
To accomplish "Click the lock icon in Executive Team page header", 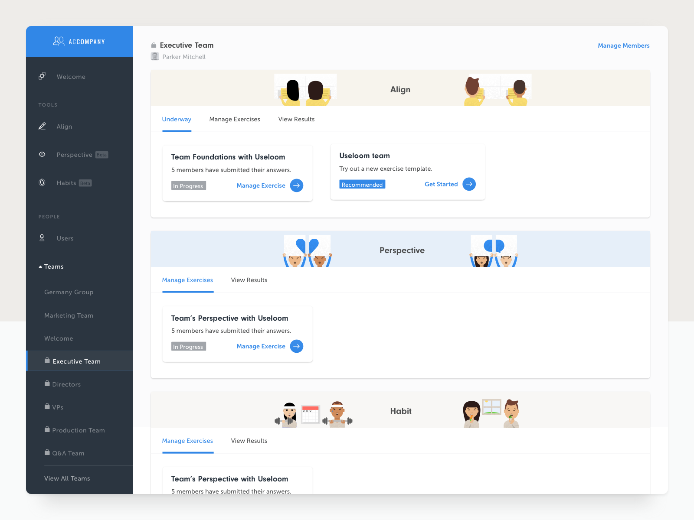I will point(154,45).
